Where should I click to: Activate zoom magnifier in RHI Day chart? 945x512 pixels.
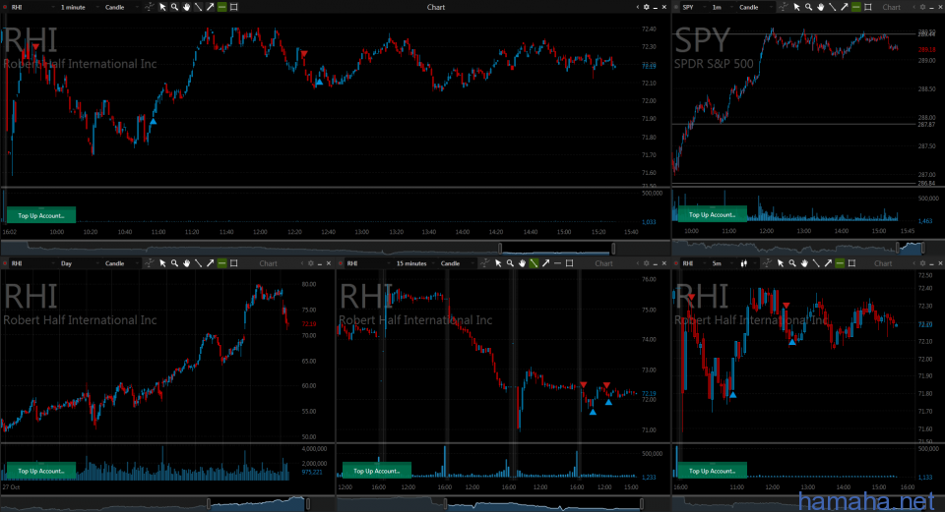(x=174, y=263)
